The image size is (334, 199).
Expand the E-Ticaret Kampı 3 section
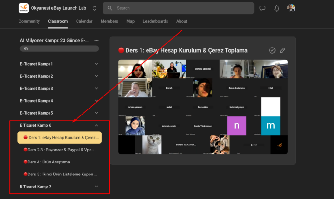tap(96, 88)
